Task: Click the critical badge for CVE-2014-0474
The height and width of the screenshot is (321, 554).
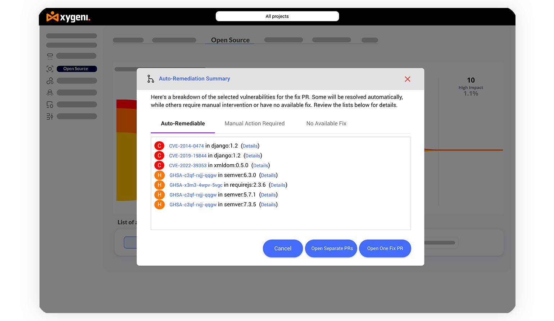Action: [159, 146]
